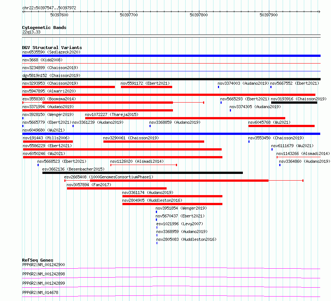Select nsv3368959 (Audano2019) label
The height and width of the screenshot is (301, 331).
(x=182, y=232)
